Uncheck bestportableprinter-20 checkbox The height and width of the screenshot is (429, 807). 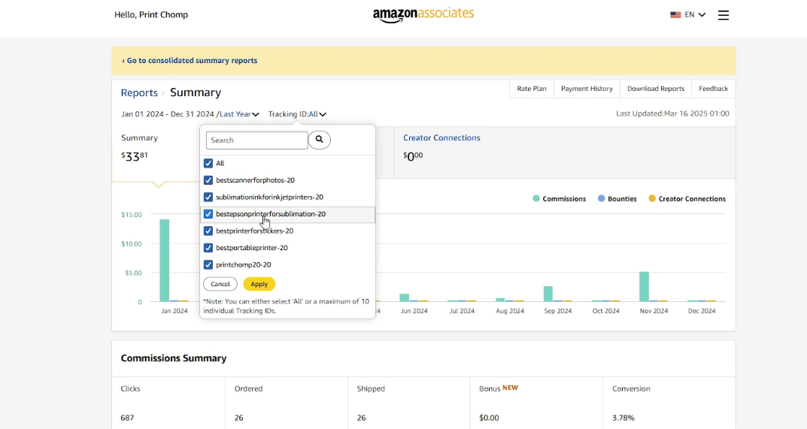[208, 248]
